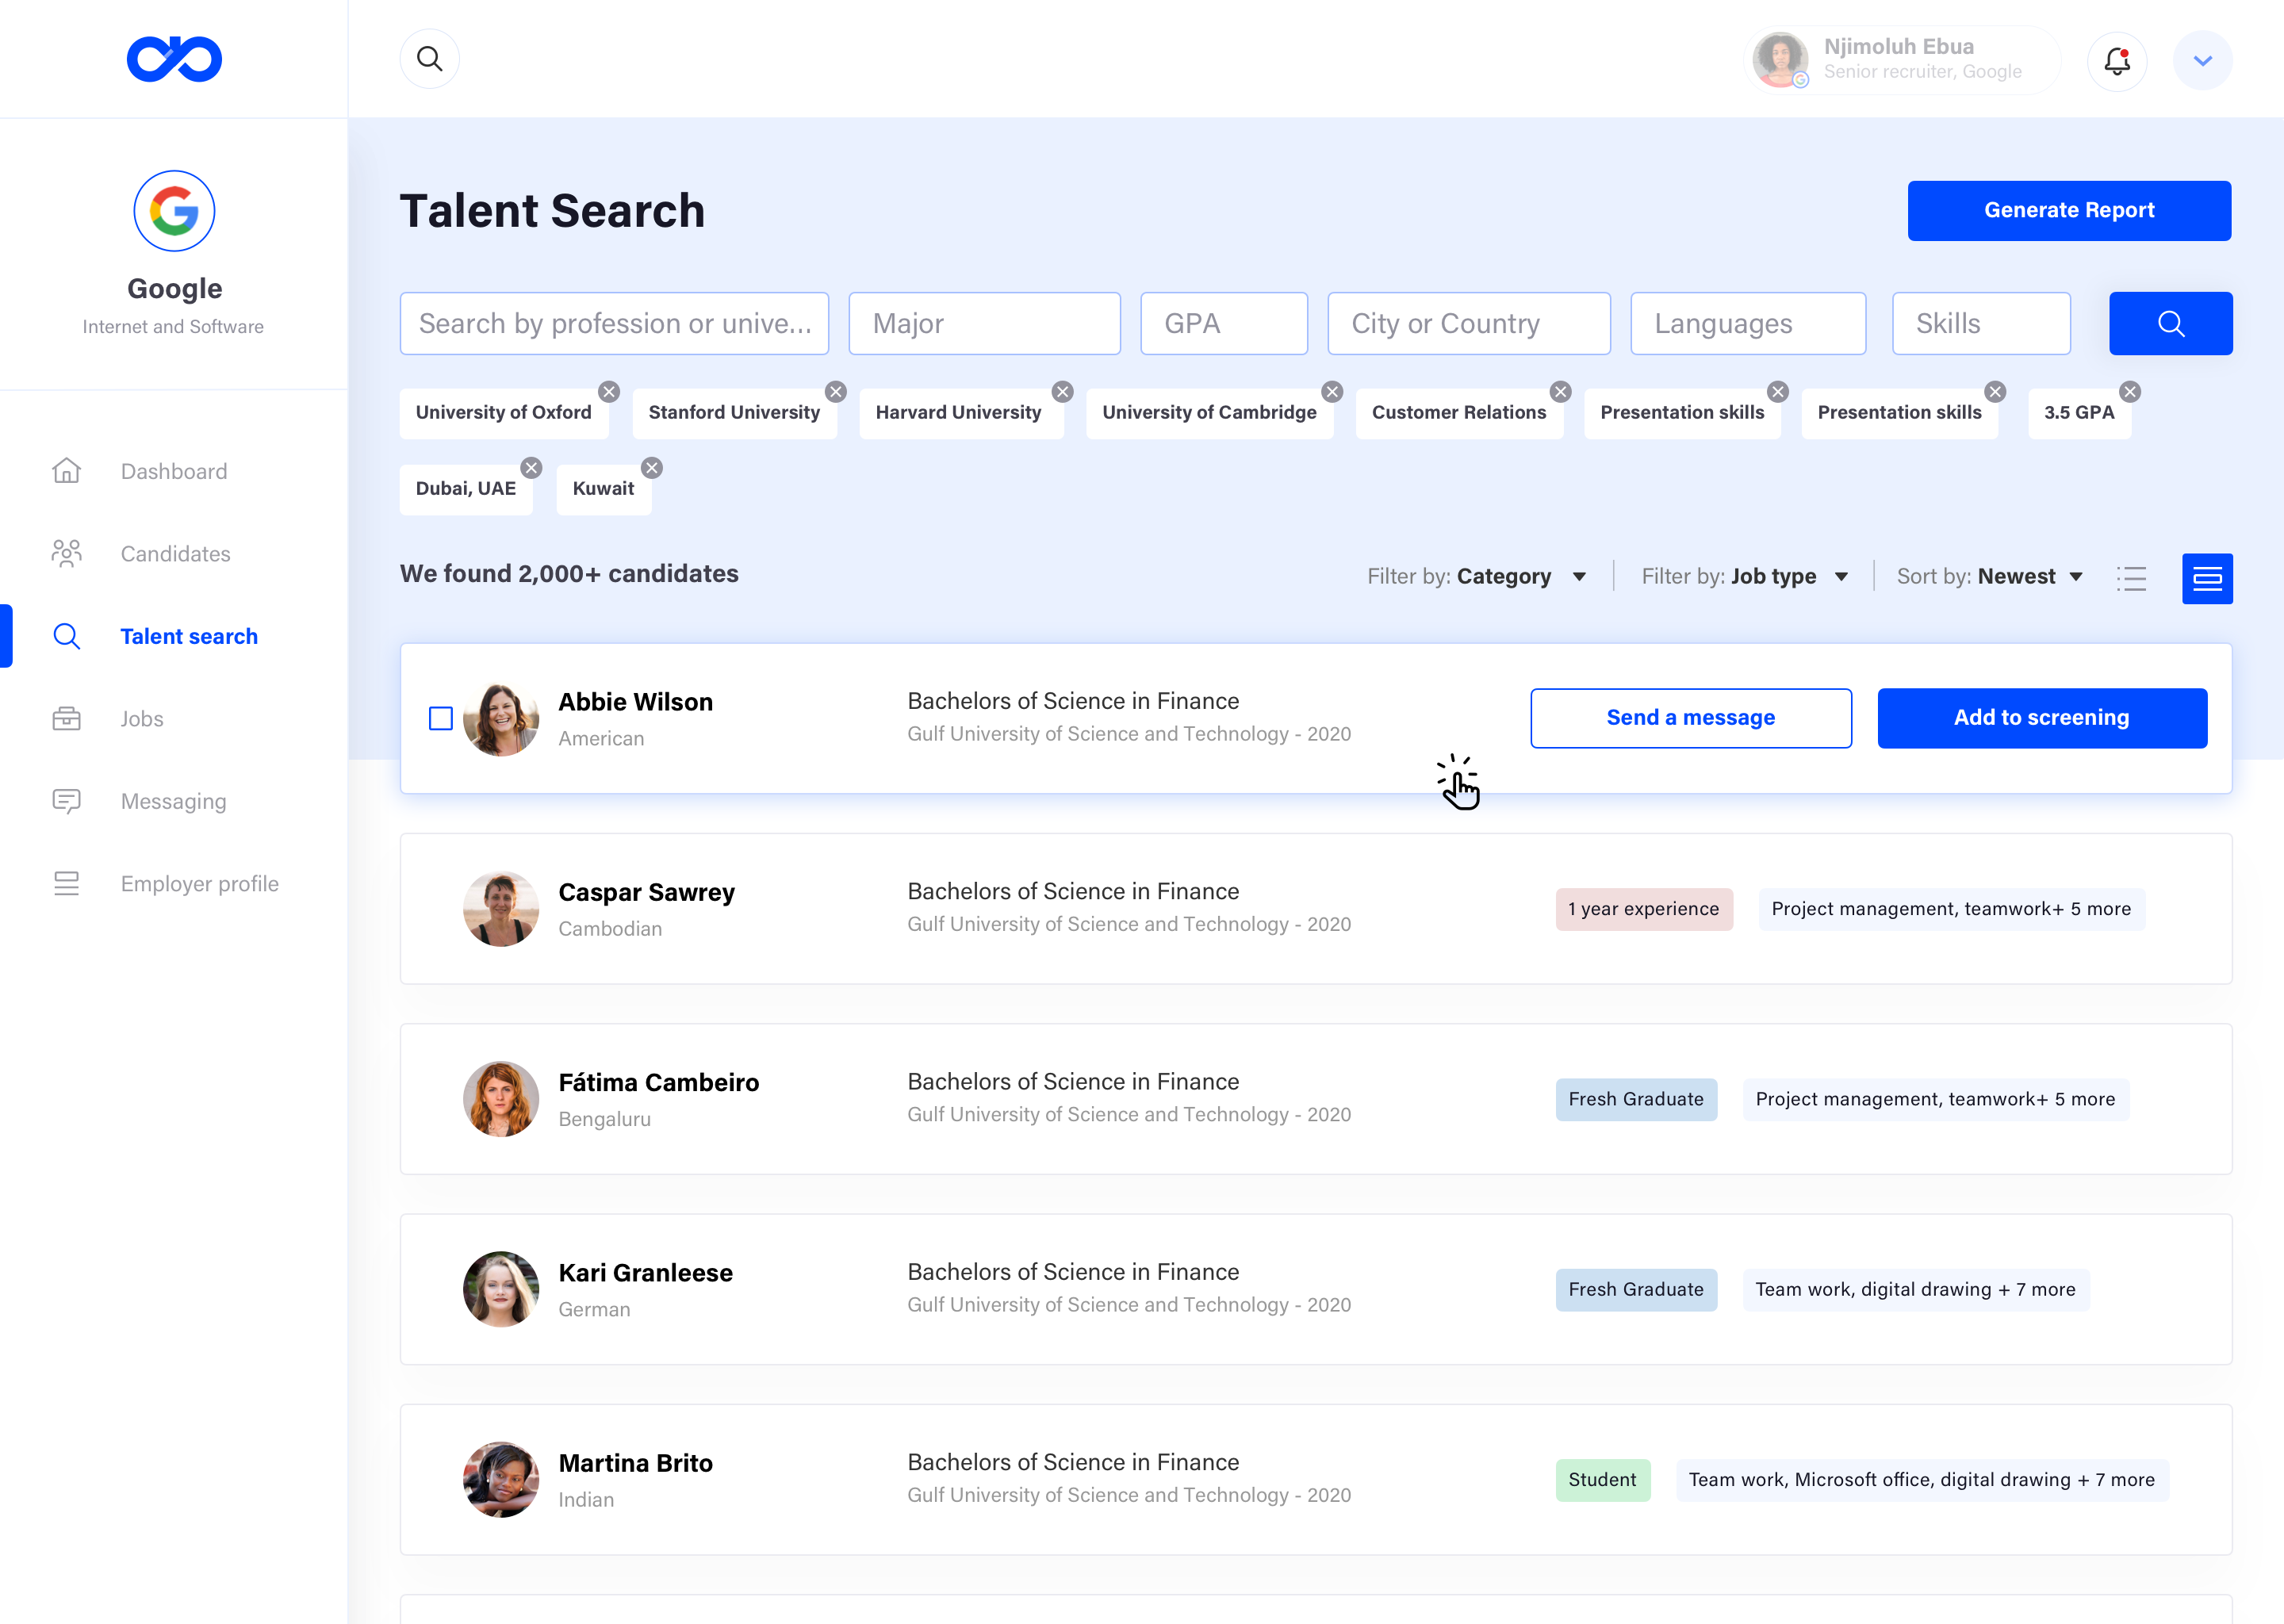
Task: Remove the Stanford University filter chip
Action: 836,391
